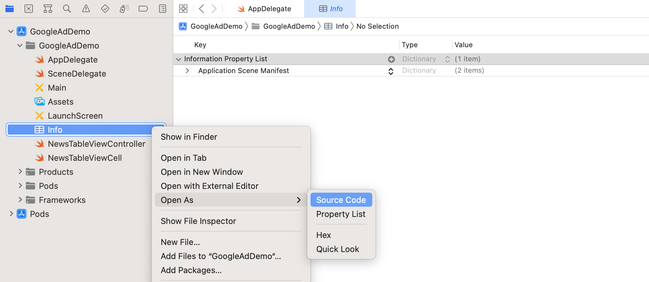Viewport: 649px width, 282px height.
Task: Open the Source Control navigator icon
Action: (x=29, y=9)
